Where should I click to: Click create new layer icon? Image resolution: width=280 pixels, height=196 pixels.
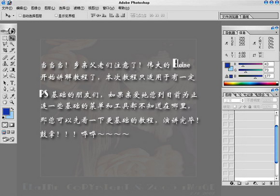click(x=263, y=183)
